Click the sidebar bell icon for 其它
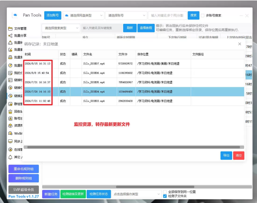The height and width of the screenshot is (203, 257). point(10,157)
